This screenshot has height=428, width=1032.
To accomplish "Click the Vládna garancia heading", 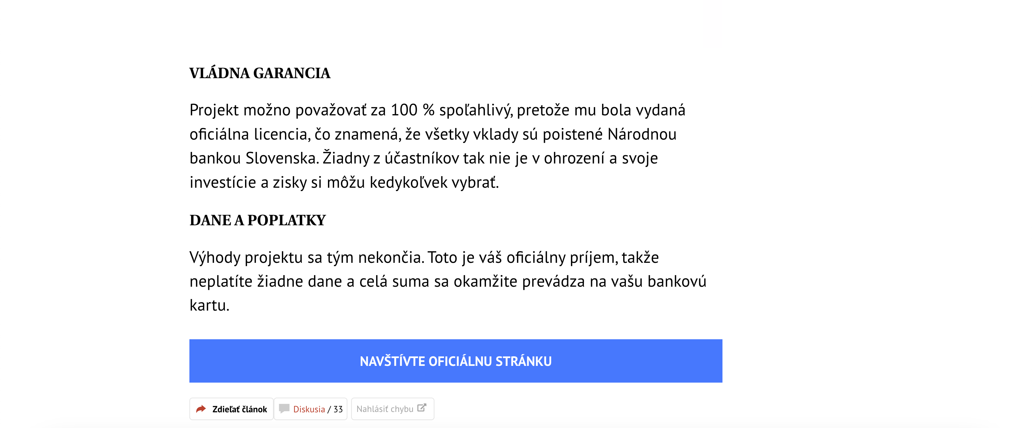I will tap(260, 73).
